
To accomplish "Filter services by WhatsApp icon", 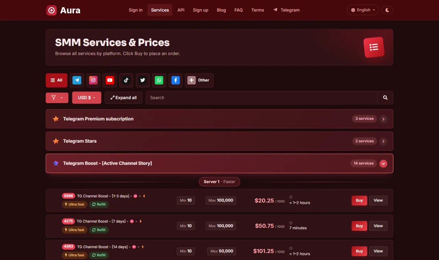I will coord(159,80).
